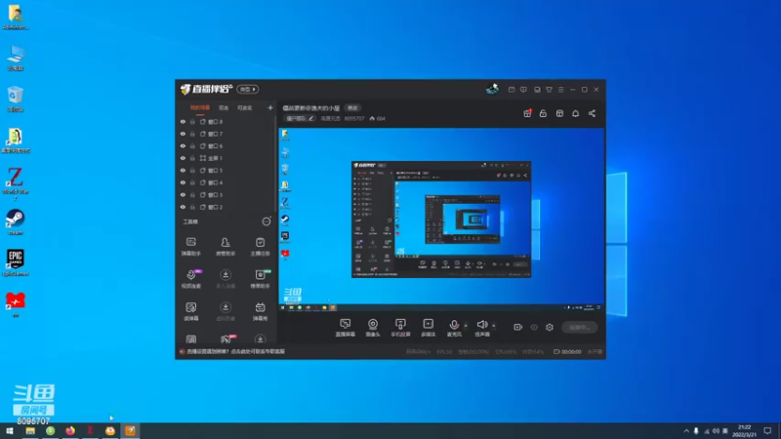The width and height of the screenshot is (781, 439).
Task: Open the microphone-shaped tool with purple badge
Action: tap(191, 279)
